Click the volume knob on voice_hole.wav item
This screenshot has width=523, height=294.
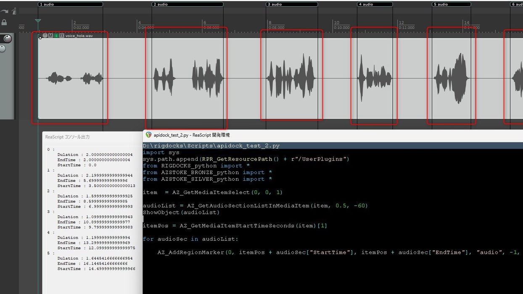tap(45, 36)
